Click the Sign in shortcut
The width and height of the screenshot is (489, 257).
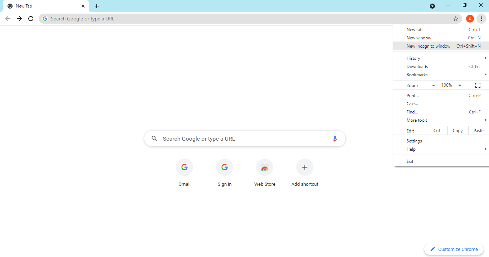[224, 167]
